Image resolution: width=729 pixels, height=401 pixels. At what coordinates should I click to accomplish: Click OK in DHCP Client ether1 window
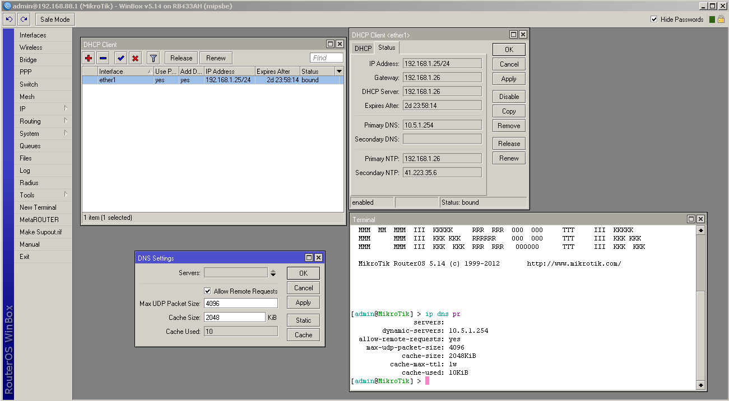pos(509,50)
